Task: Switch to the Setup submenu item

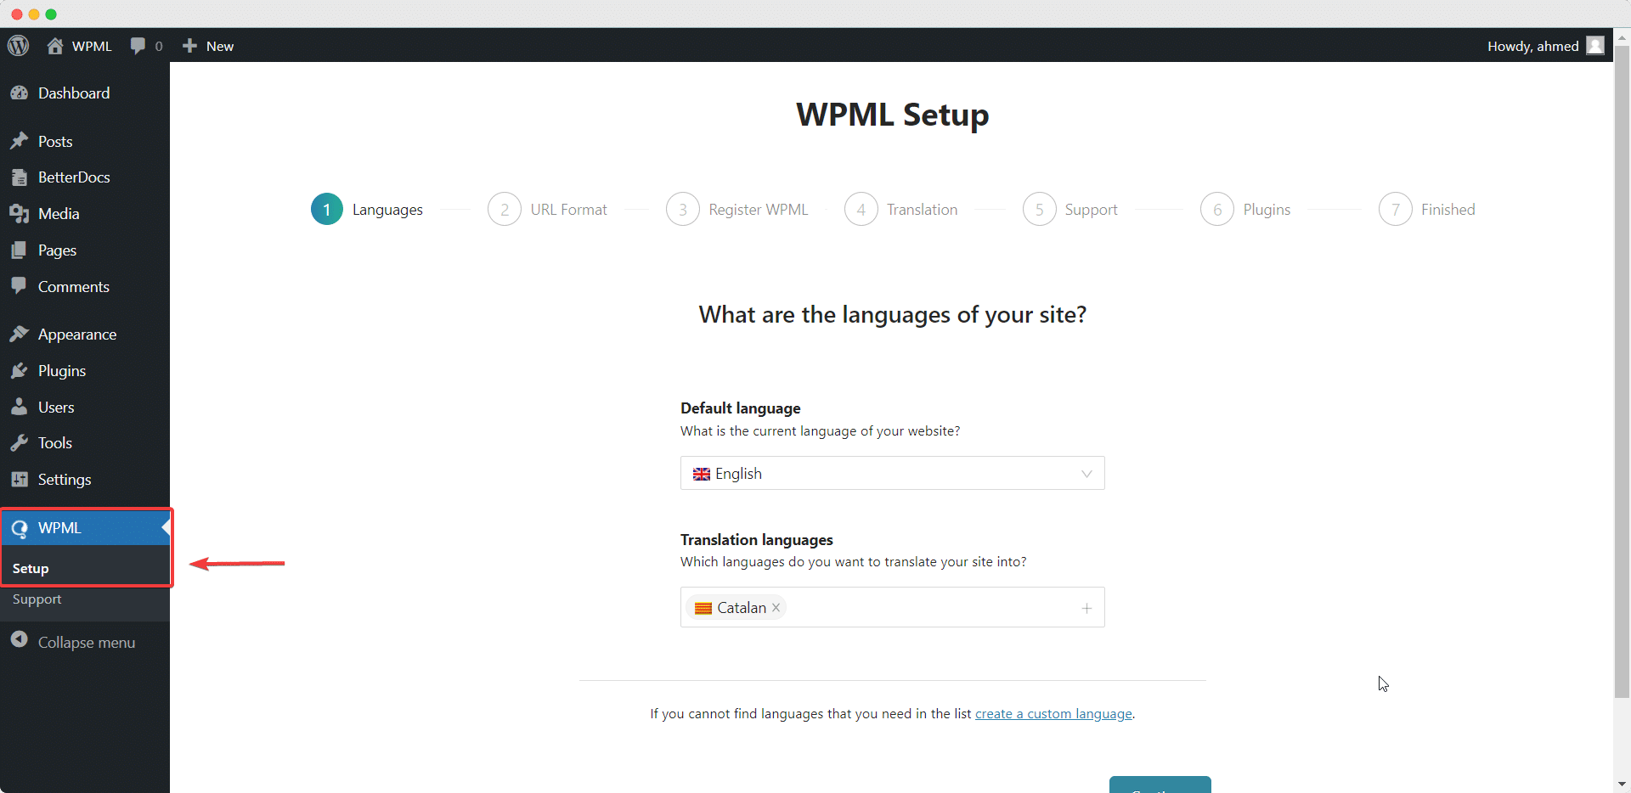Action: 31,567
